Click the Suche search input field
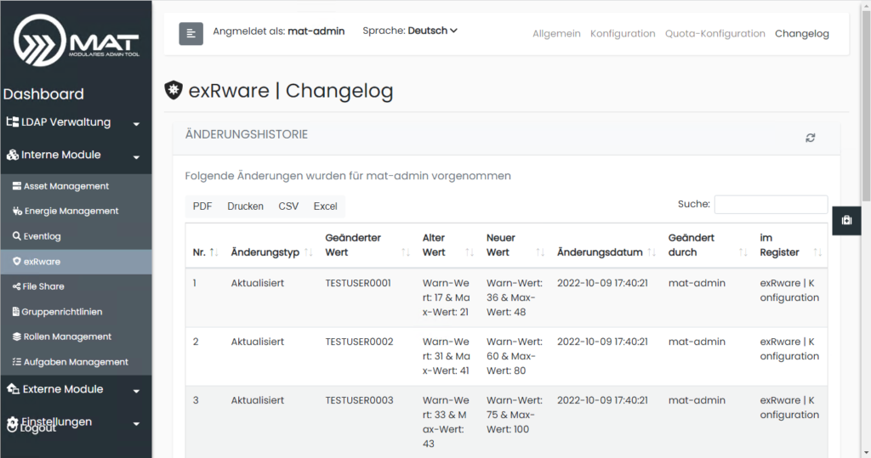 click(x=770, y=204)
